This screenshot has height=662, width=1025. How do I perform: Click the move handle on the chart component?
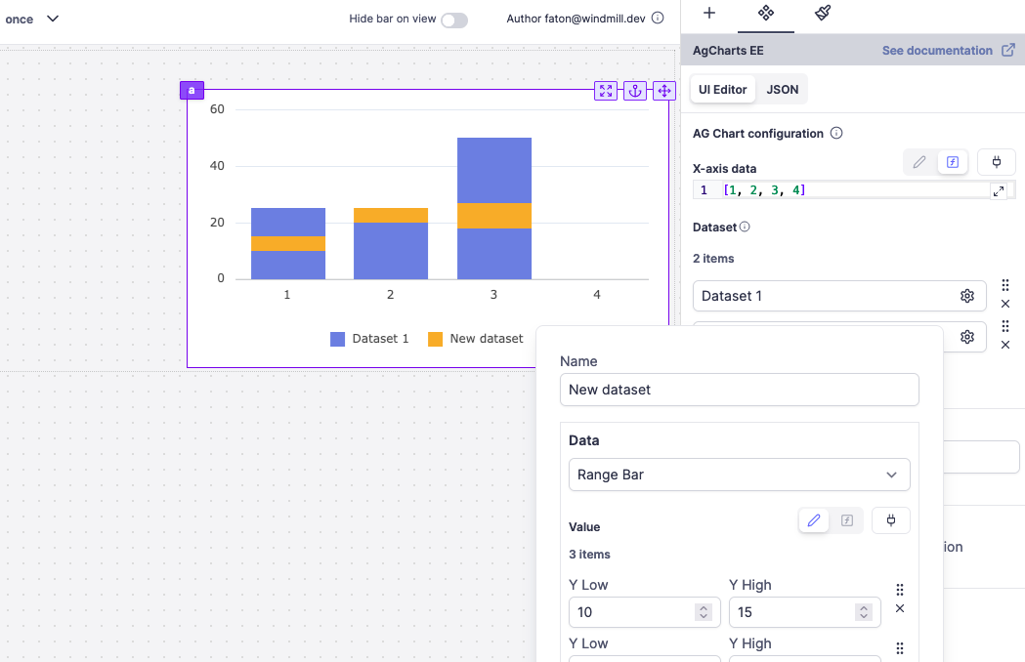coord(664,91)
